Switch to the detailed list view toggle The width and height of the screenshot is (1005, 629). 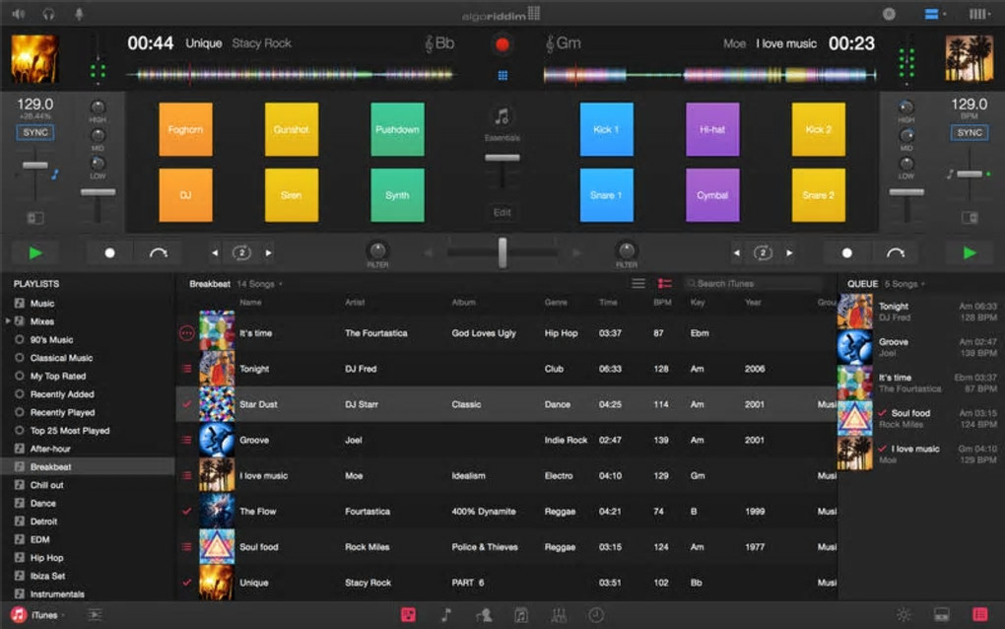(665, 283)
